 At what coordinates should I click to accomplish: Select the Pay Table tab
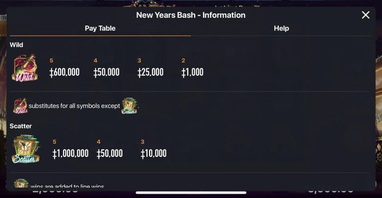pos(100,28)
